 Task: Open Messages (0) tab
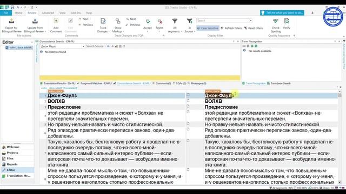point(197,84)
